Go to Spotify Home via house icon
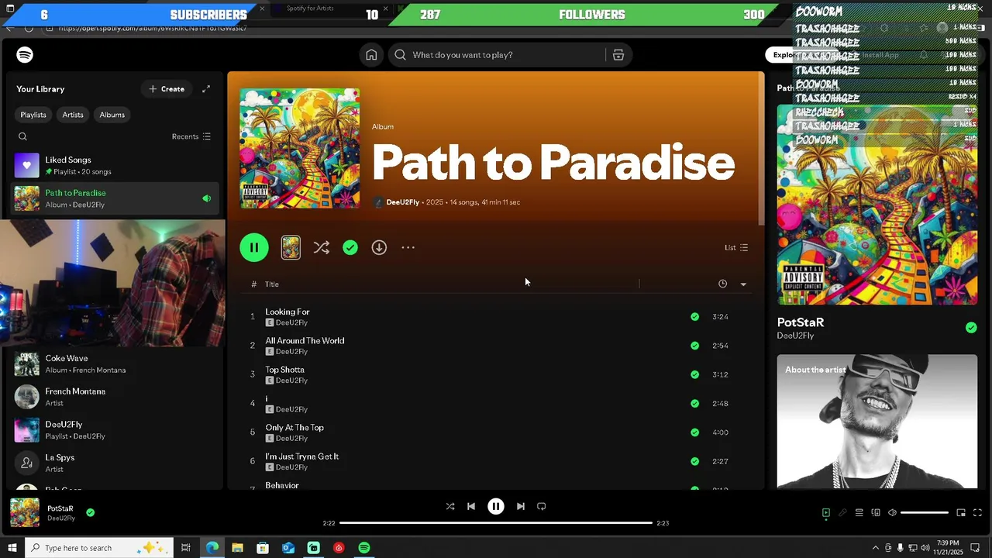992x558 pixels. coord(371,55)
